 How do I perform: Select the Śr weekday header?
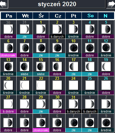(41, 16)
